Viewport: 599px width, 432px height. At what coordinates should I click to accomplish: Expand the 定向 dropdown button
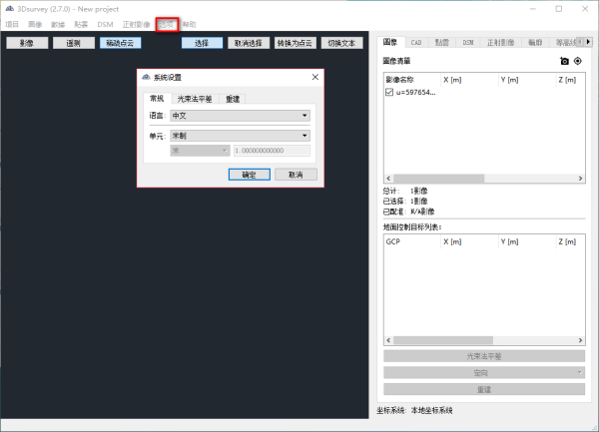(x=484, y=372)
